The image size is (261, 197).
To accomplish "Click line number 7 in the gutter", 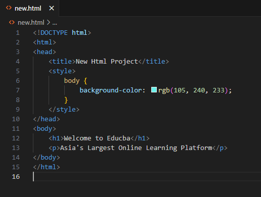I will (18, 90).
